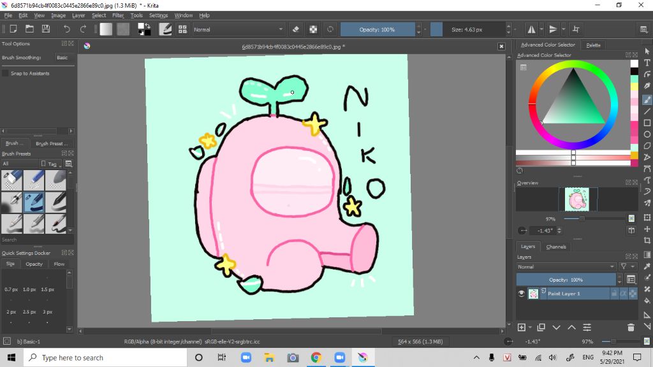653x367 pixels.
Task: Move the layer down
Action: tap(556, 327)
